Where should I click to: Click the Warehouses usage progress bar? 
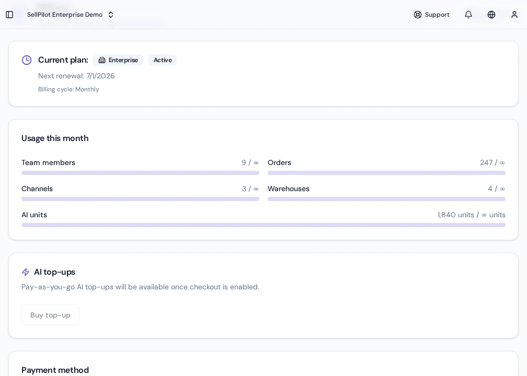[386, 199]
